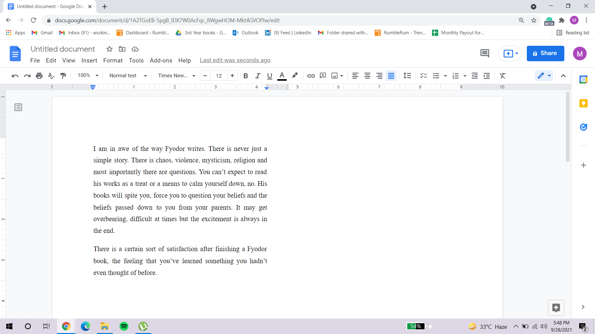This screenshot has width=595, height=334.
Task: Toggle numbered list
Action: click(x=455, y=76)
